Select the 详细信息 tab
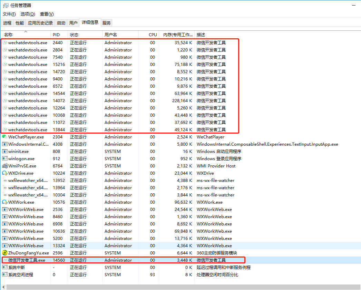The width and height of the screenshot is (361, 290). point(90,22)
